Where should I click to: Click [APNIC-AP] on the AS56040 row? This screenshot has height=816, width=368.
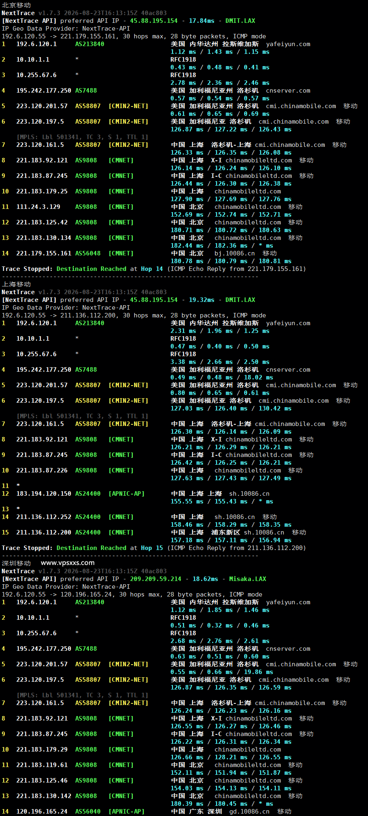pyautogui.click(x=126, y=812)
